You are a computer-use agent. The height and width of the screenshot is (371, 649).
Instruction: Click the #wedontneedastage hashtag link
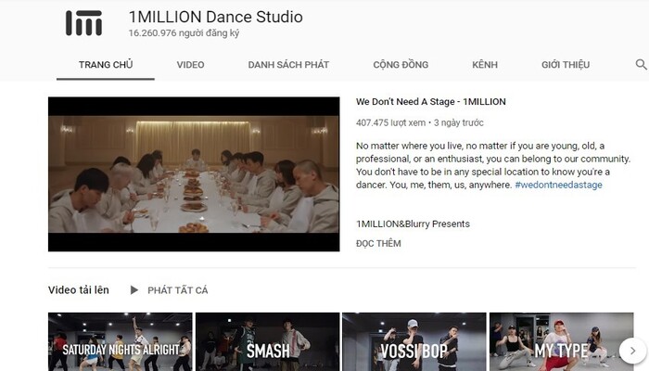tap(558, 185)
